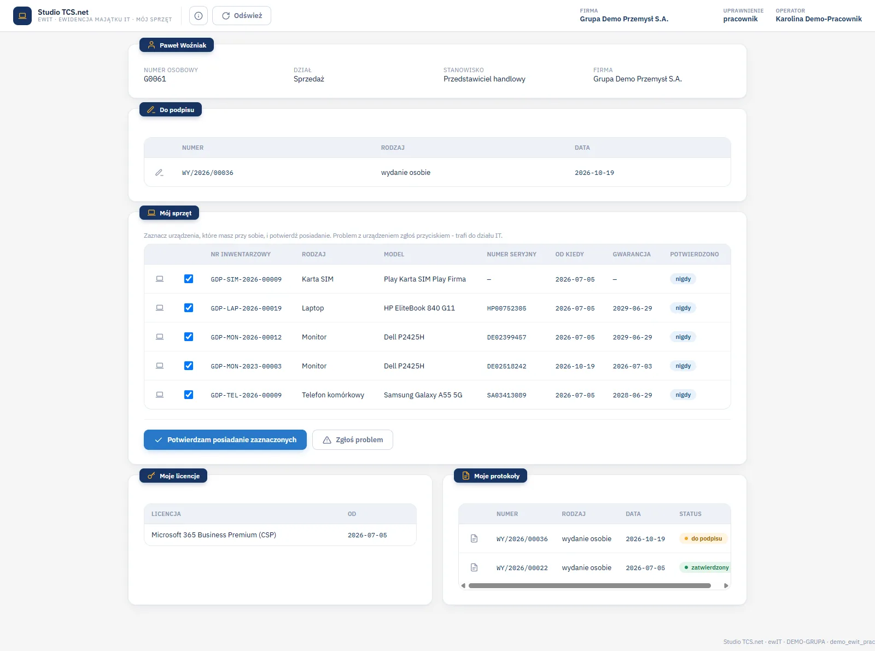Image resolution: width=875 pixels, height=651 pixels.
Task: Click Potwierdzam posiadanie zaznaczonych button
Action: click(225, 439)
